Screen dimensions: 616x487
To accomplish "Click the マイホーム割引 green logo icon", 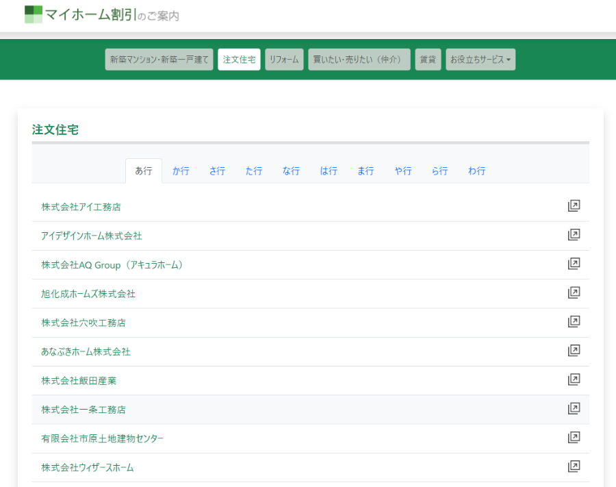I will [34, 14].
